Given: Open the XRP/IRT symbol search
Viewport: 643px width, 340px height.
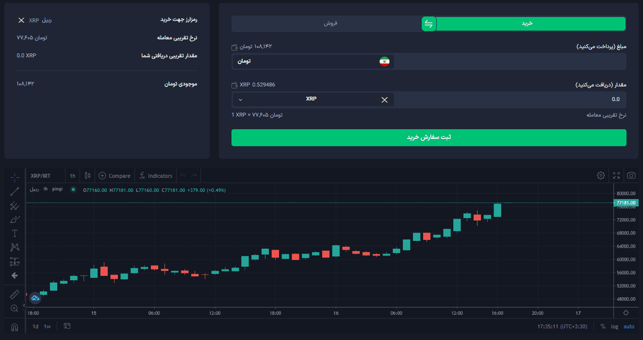Looking at the screenshot, I should (41, 176).
